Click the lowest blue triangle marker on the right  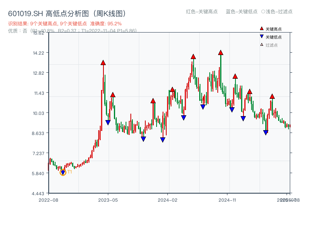click(x=266, y=132)
